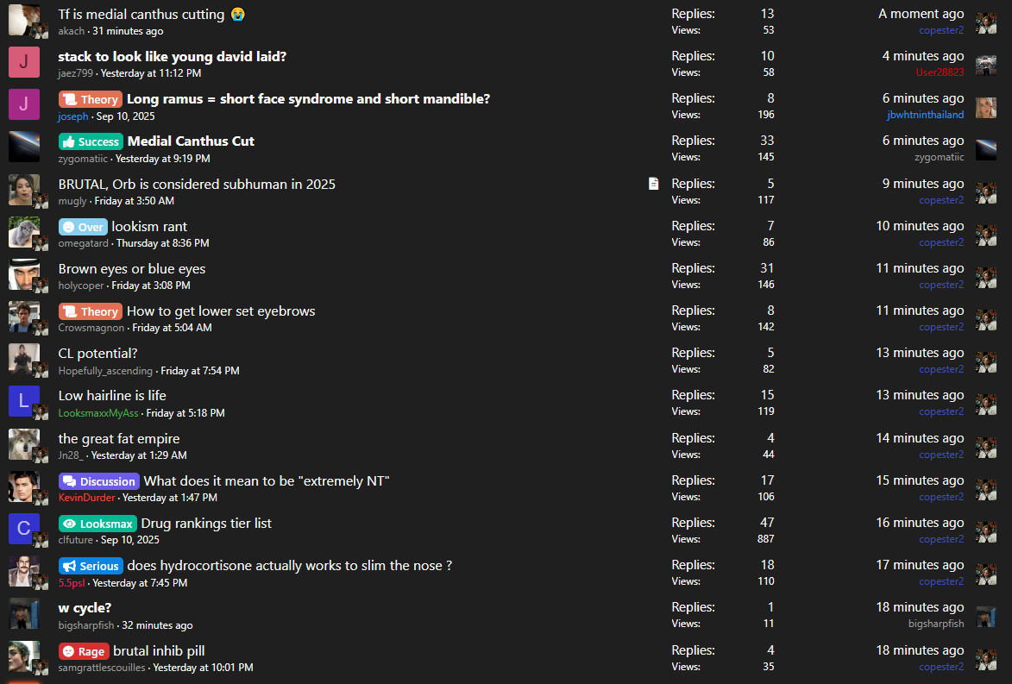Open 'stack to look like young david laid?' thread
The height and width of the screenshot is (684, 1012).
click(173, 57)
